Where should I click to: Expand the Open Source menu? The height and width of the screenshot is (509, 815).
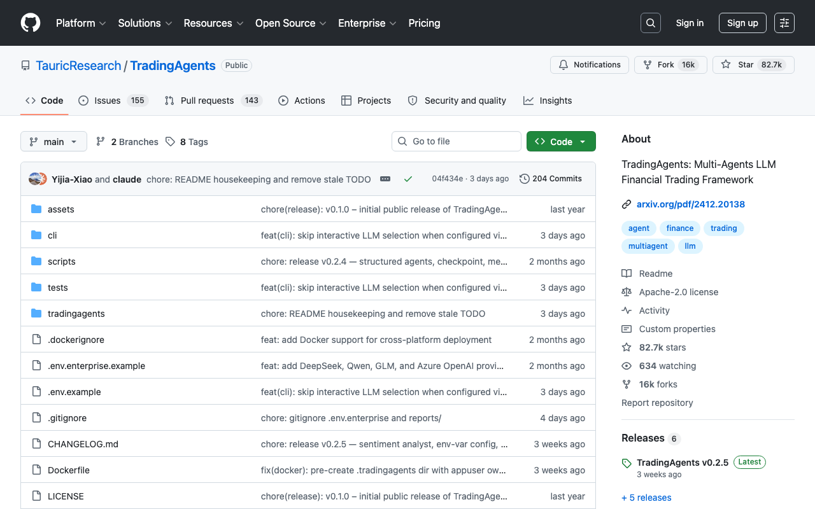[x=291, y=23]
